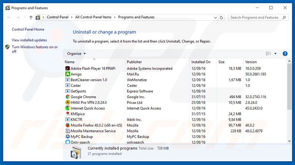Click the 52.0.2743.116 version cell
Viewport: 295px width, 165px height.
(256, 97)
